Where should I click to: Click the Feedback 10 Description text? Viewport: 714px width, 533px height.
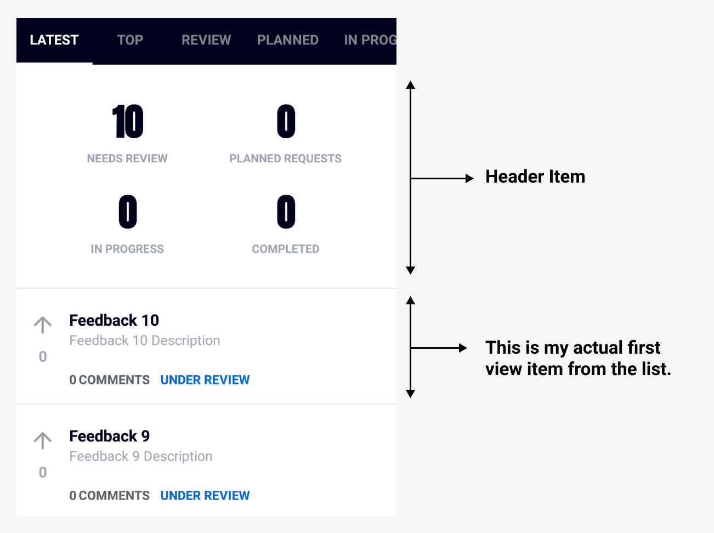(x=145, y=341)
